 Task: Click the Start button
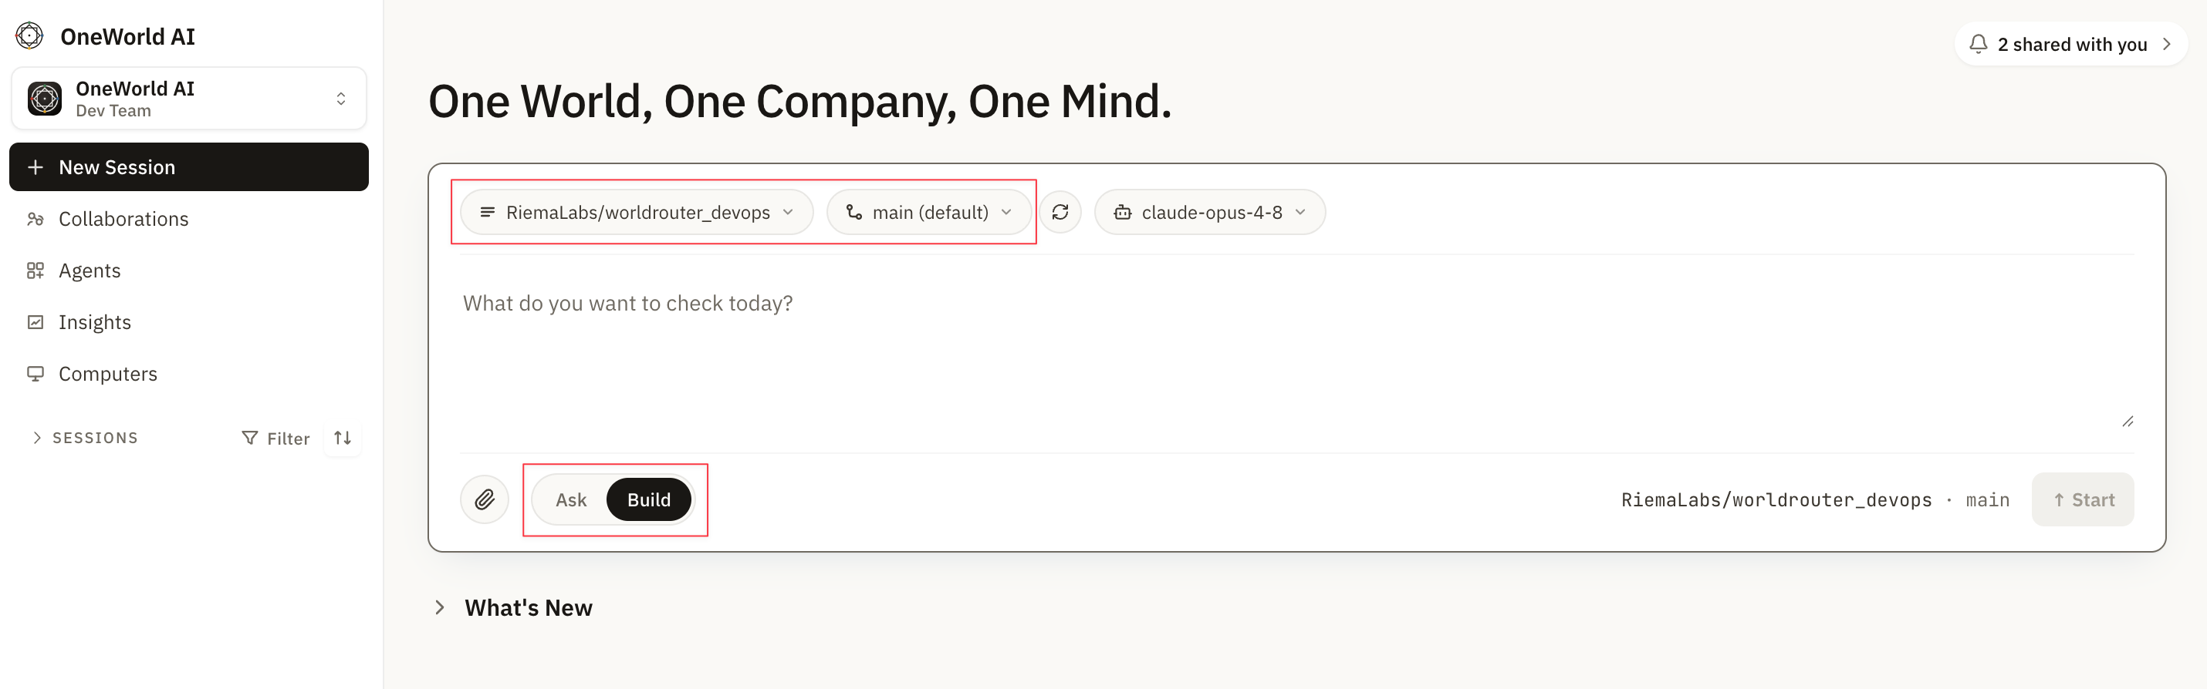2083,500
